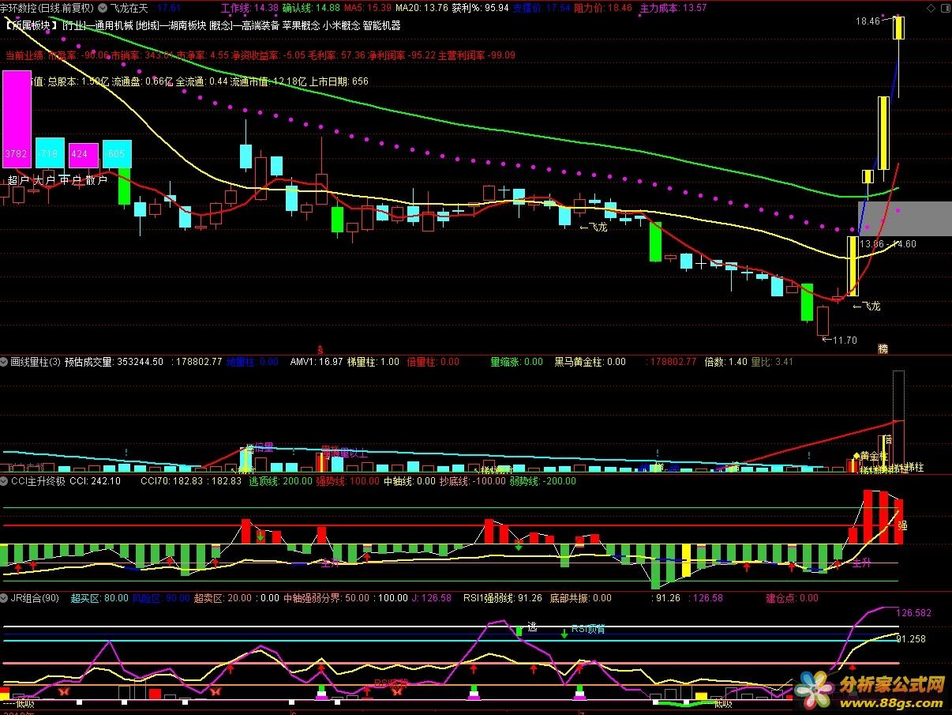Click the 11.70 low price marker

click(x=839, y=341)
